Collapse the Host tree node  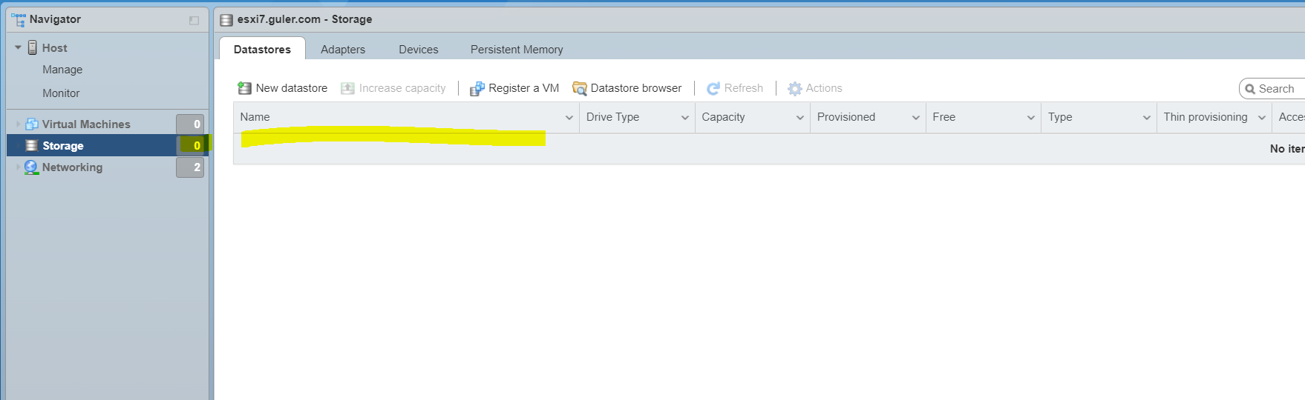click(18, 47)
